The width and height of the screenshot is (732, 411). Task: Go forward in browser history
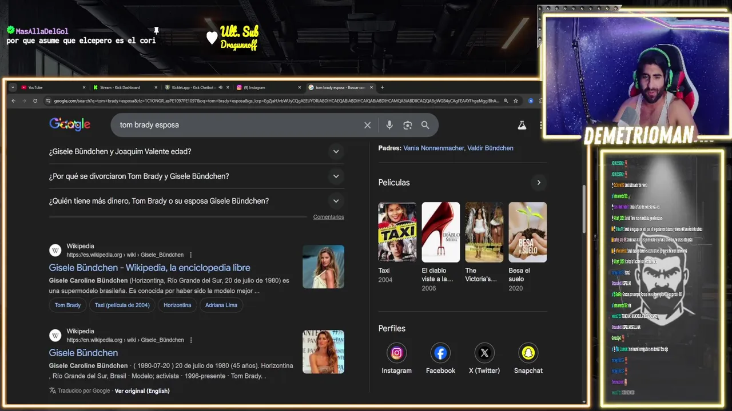(24, 101)
